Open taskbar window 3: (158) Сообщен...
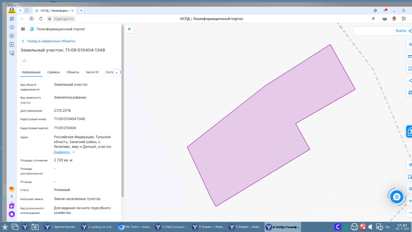The width and height of the screenshot is (412, 232). click(172, 227)
